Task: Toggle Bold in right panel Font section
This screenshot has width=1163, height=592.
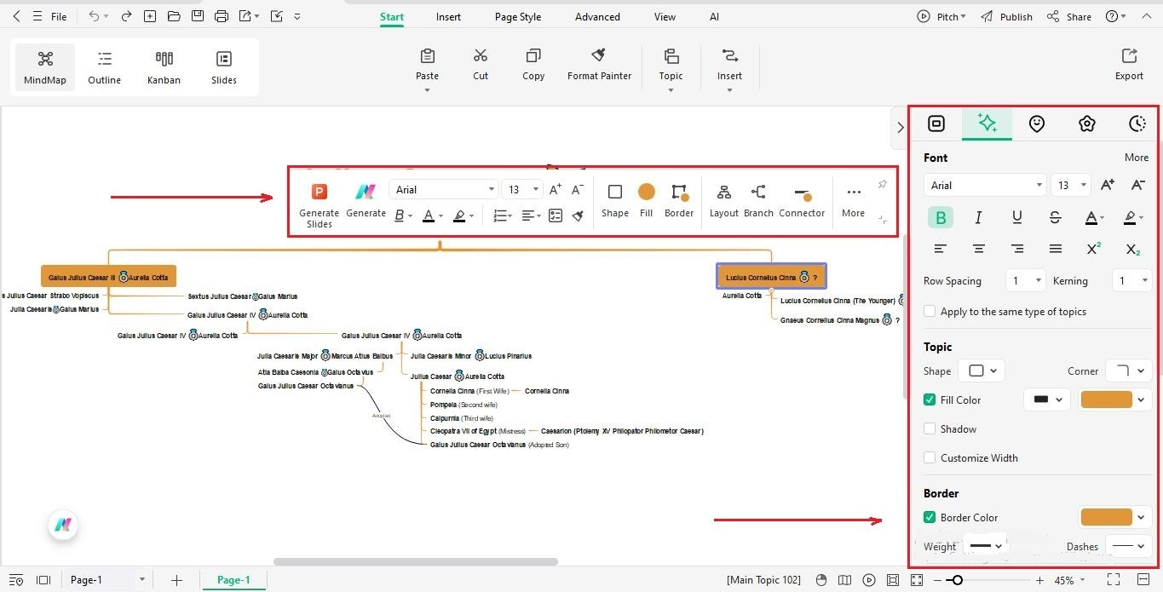Action: (941, 218)
